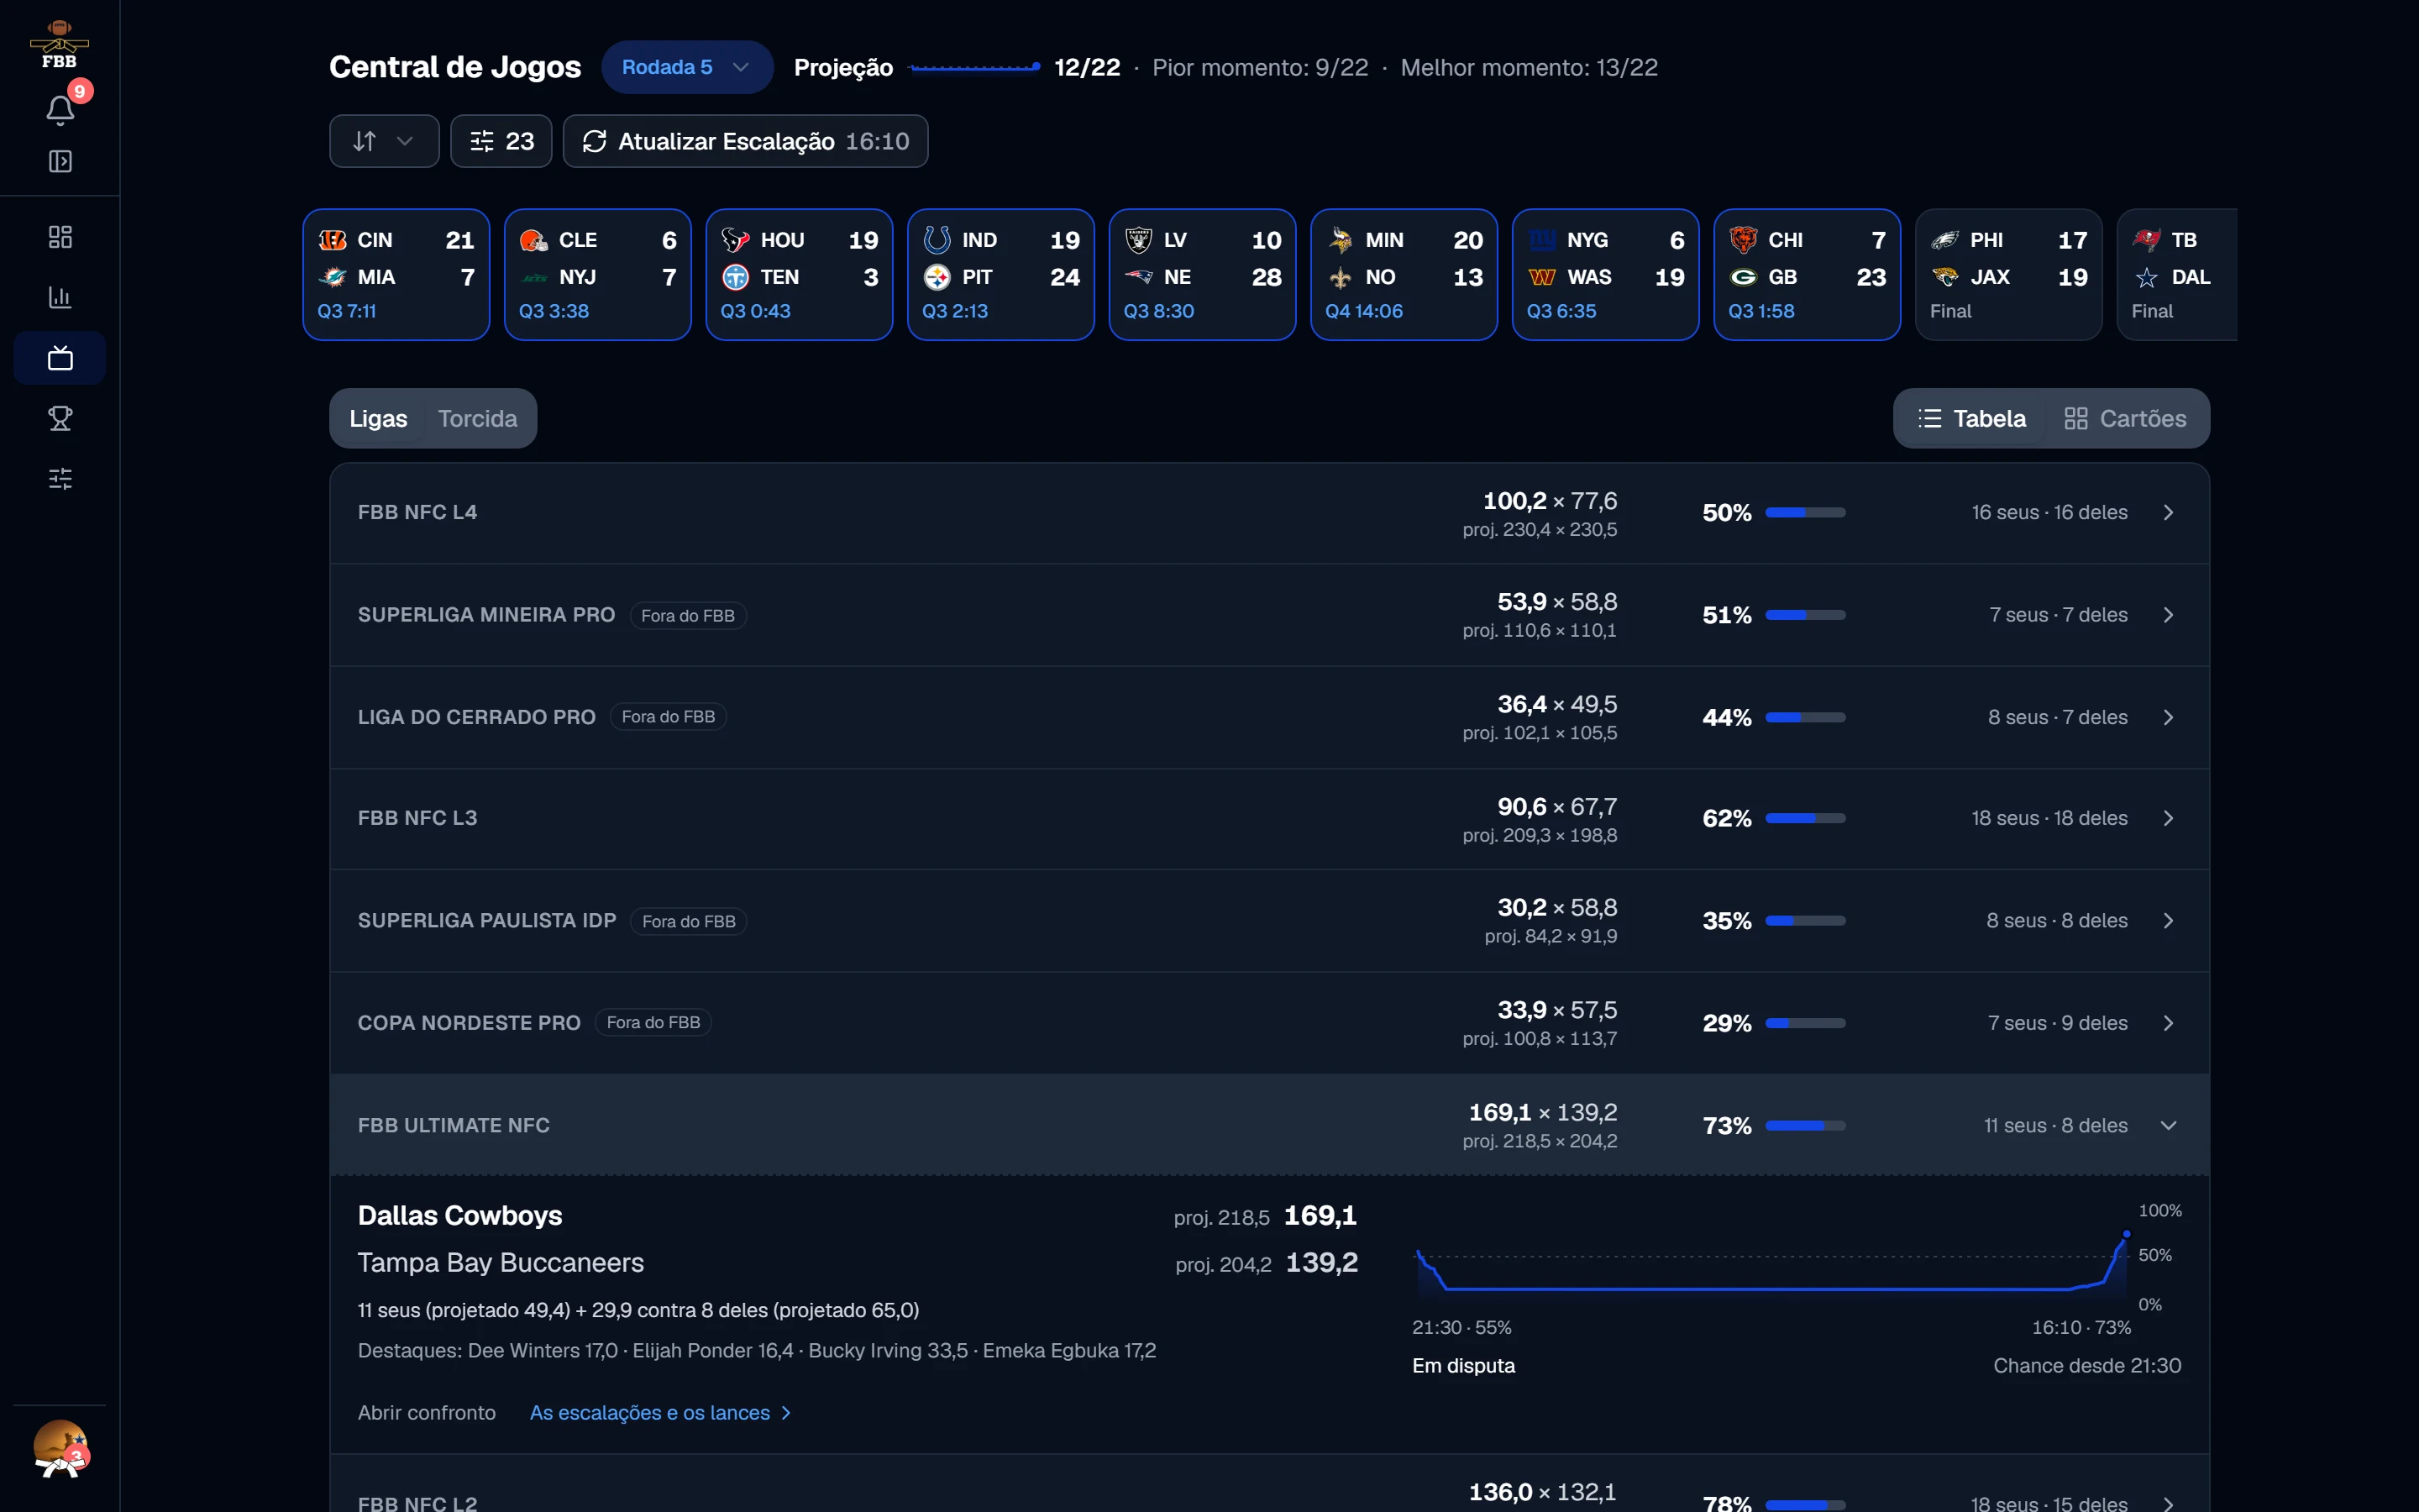Select the PHI vs JAX final card
The height and width of the screenshot is (1512, 2419).
[x=2009, y=275]
